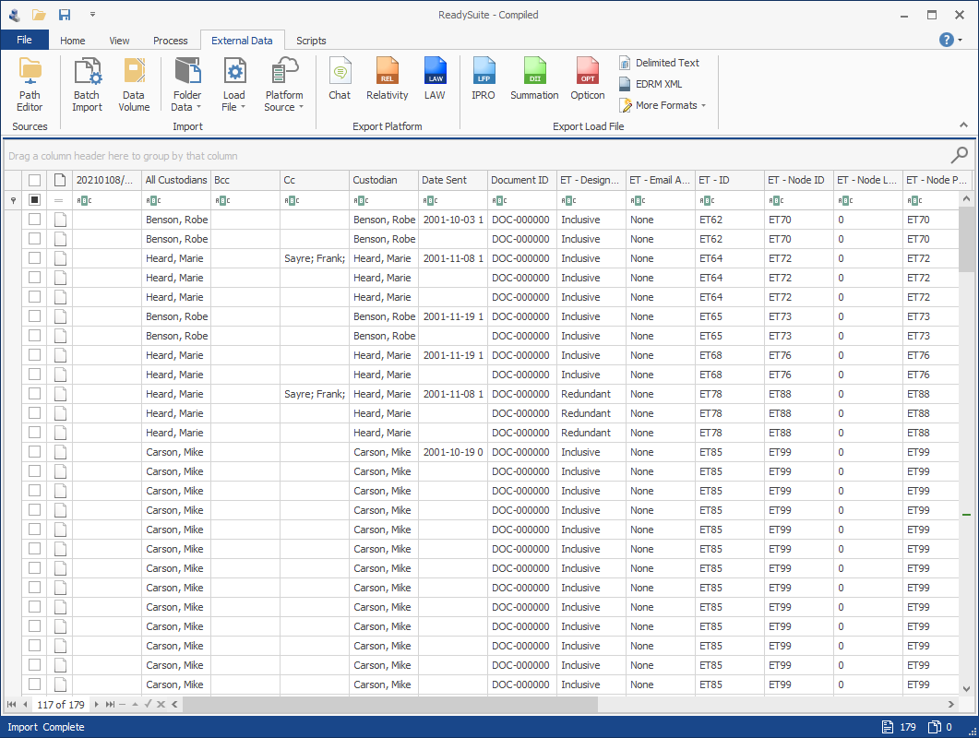
Task: Click the ReadySuite application icon
Action: pyautogui.click(x=14, y=15)
